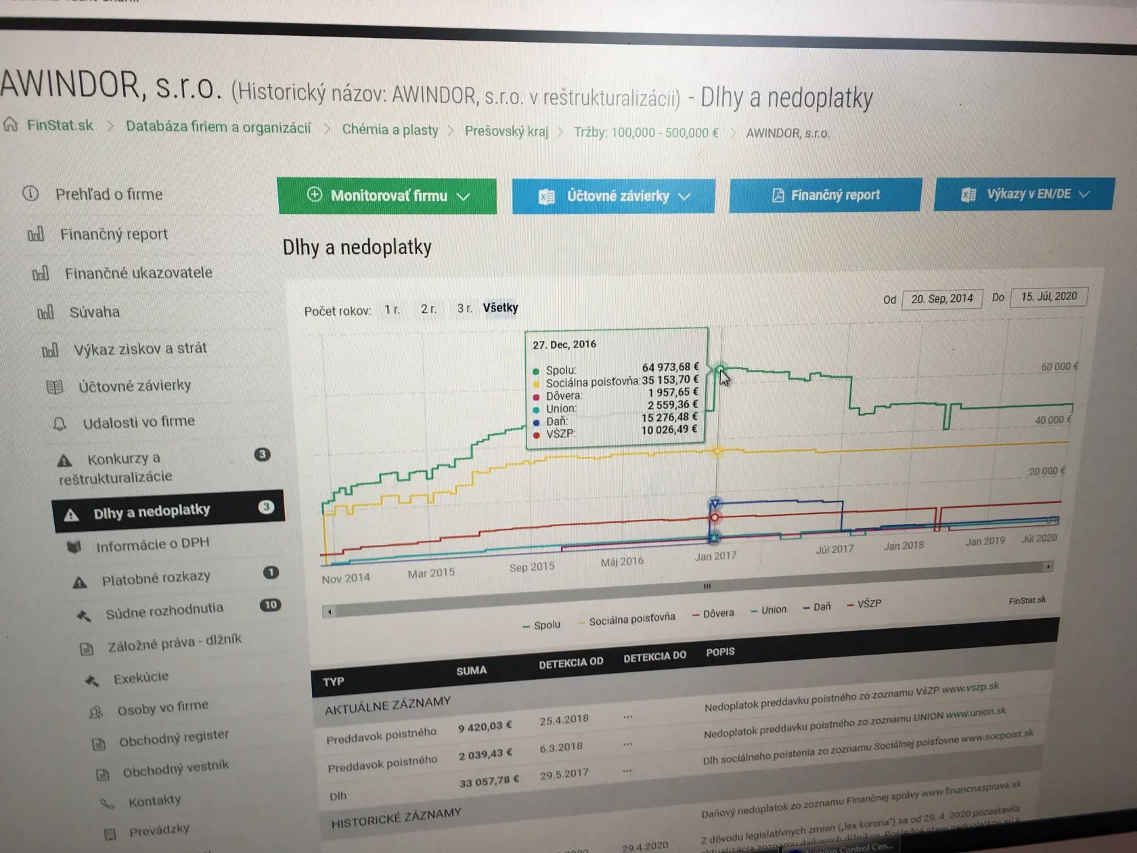Viewport: 1137px width, 853px height.
Task: Open Tržby: 100,000 - 500,000 € breadcrumb
Action: click(x=646, y=132)
